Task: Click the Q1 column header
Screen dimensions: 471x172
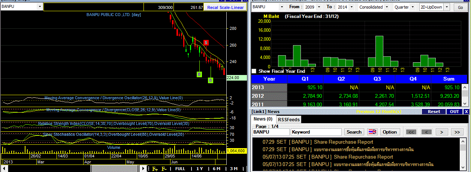Action: (305, 79)
